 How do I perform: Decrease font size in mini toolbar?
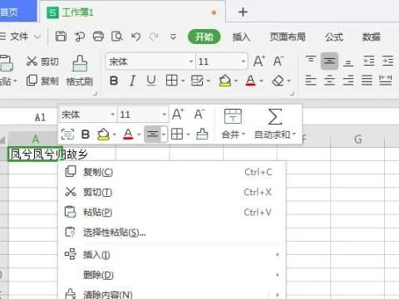199,114
